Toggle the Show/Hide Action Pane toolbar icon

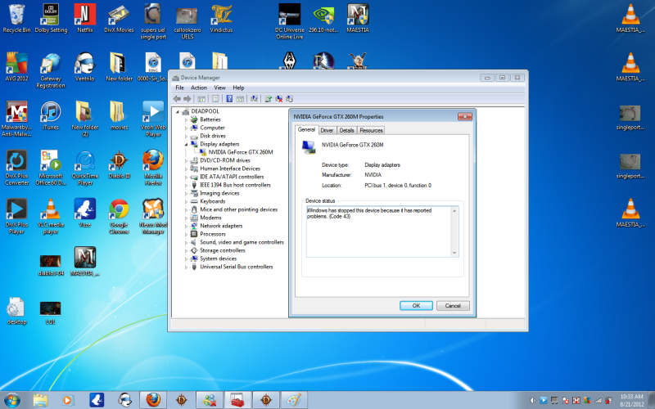tap(240, 99)
